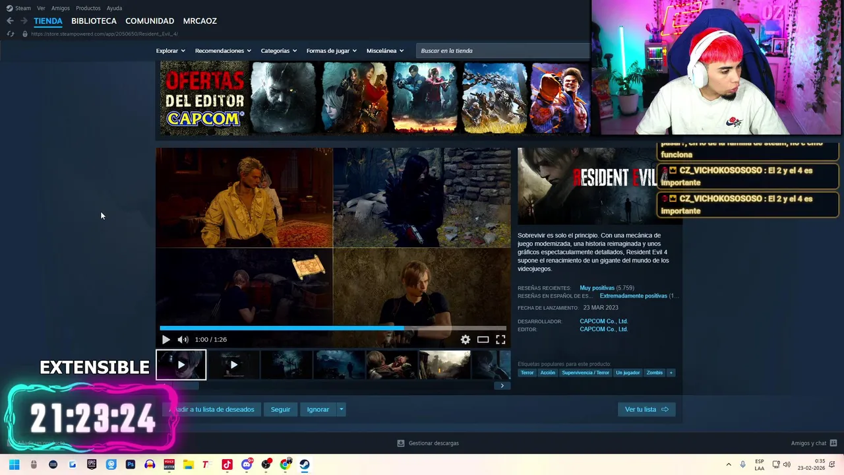Open TikTok from taskbar

(227, 464)
